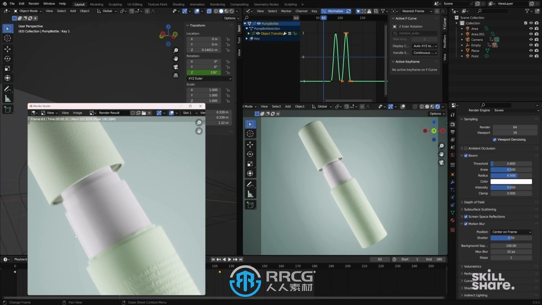
Task: Open Motion Blur Position dropdown
Action: pyautogui.click(x=511, y=232)
